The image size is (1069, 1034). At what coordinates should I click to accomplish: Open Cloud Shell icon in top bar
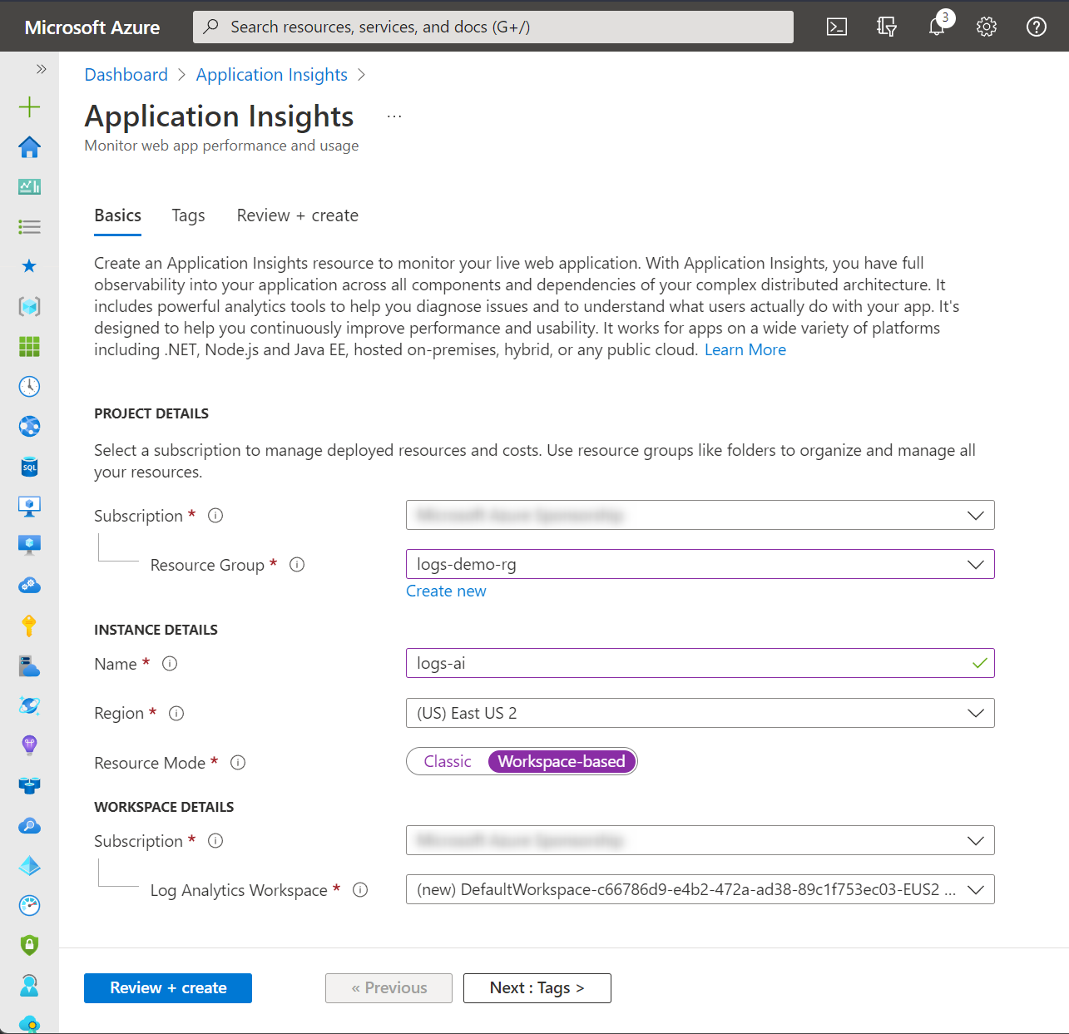[837, 27]
